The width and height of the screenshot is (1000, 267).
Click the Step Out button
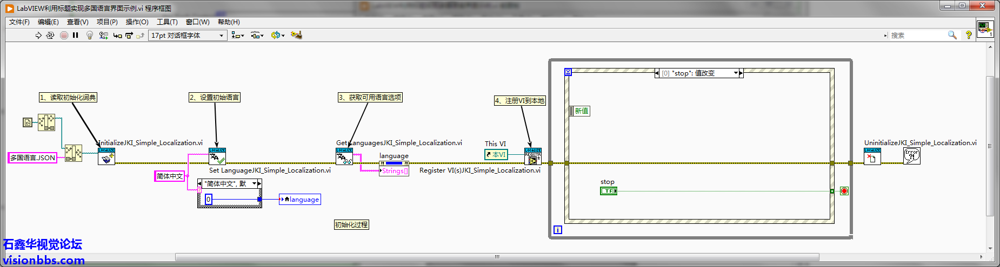[140, 35]
